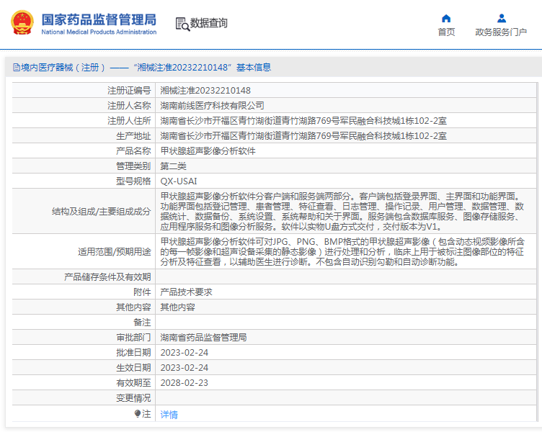Click the 生效日期 value 2023-02-24
This screenshot has width=542, height=432.
tap(185, 368)
